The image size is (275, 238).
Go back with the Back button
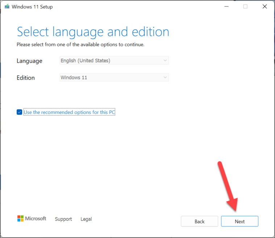coord(199,221)
